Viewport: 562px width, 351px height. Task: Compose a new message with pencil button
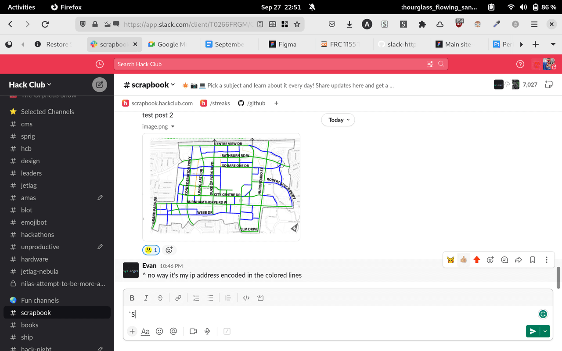(100, 85)
